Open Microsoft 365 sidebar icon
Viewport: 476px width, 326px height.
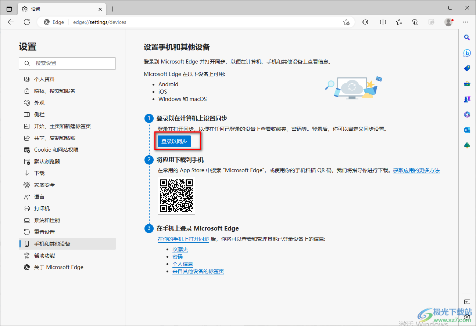pyautogui.click(x=467, y=115)
